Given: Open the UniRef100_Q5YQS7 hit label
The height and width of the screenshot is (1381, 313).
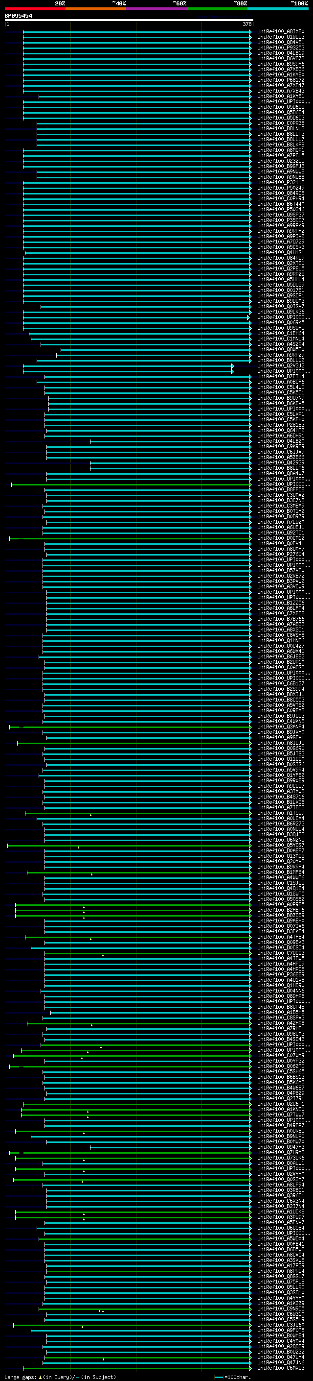Looking at the screenshot, I should (x=280, y=846).
